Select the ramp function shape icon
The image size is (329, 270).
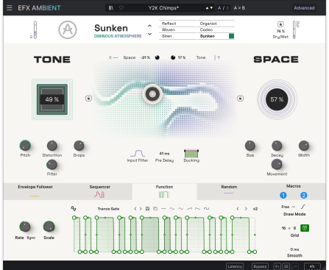(x=189, y=209)
